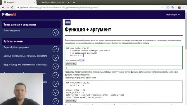Click the output value 8 below the editor

pyautogui.click(x=66, y=68)
